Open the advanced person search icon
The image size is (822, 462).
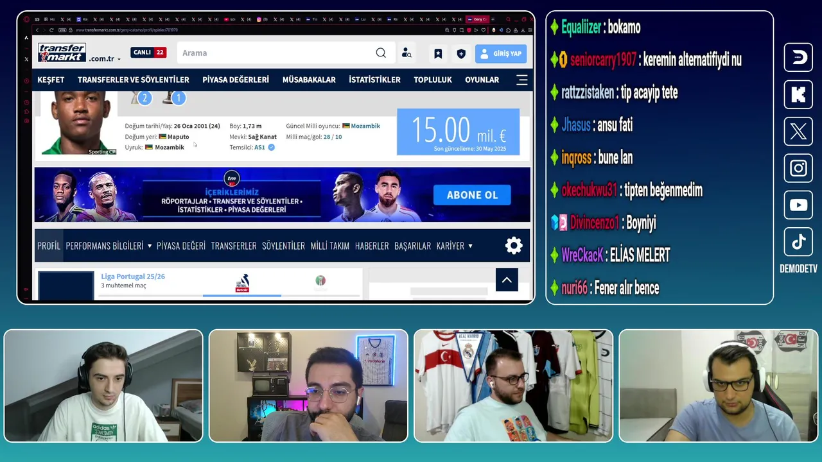[407, 53]
